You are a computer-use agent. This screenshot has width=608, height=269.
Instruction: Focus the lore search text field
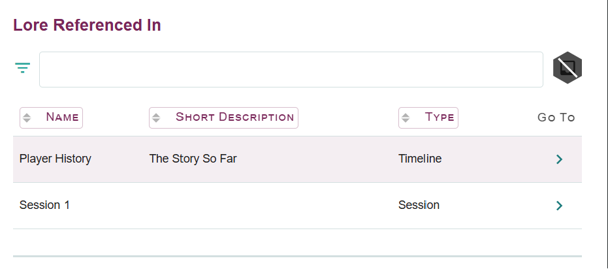coord(291,69)
